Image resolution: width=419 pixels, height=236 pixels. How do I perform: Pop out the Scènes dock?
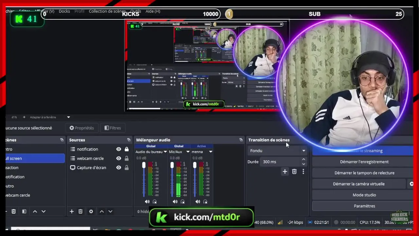click(62, 140)
